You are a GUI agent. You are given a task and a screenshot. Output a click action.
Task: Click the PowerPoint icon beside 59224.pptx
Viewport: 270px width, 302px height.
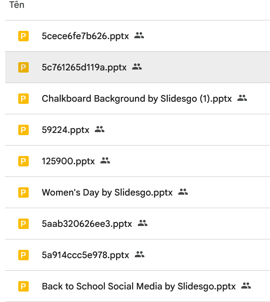pos(23,130)
